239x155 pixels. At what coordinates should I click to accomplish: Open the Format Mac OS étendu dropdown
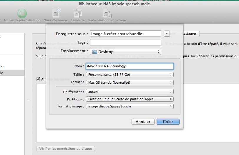point(130,82)
